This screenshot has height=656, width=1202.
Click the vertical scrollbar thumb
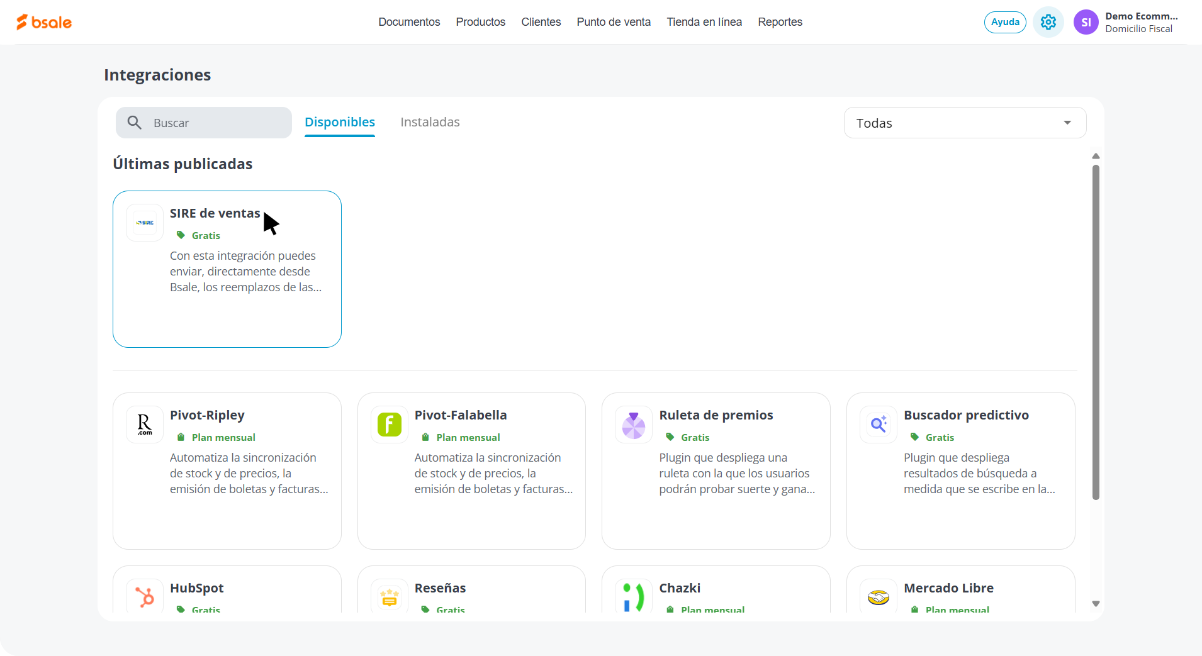click(x=1096, y=332)
